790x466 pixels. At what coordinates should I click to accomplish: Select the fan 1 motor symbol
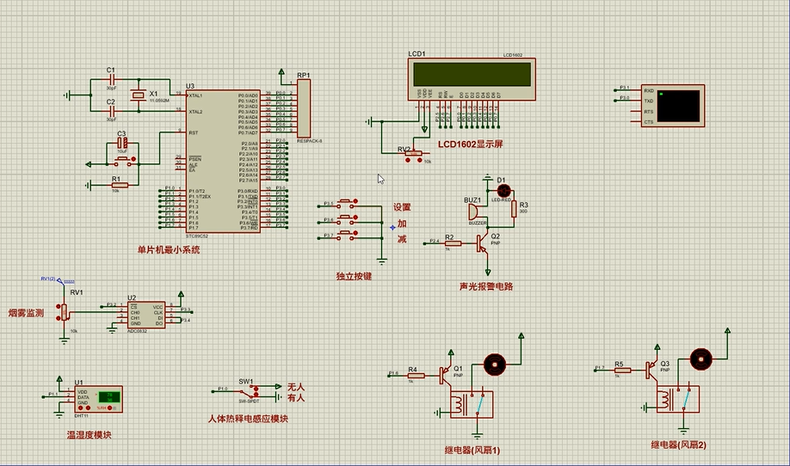click(x=494, y=365)
